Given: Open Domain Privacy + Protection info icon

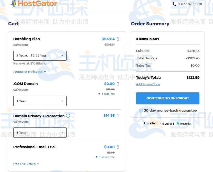Looking at the screenshot, I should pyautogui.click(x=68, y=116).
